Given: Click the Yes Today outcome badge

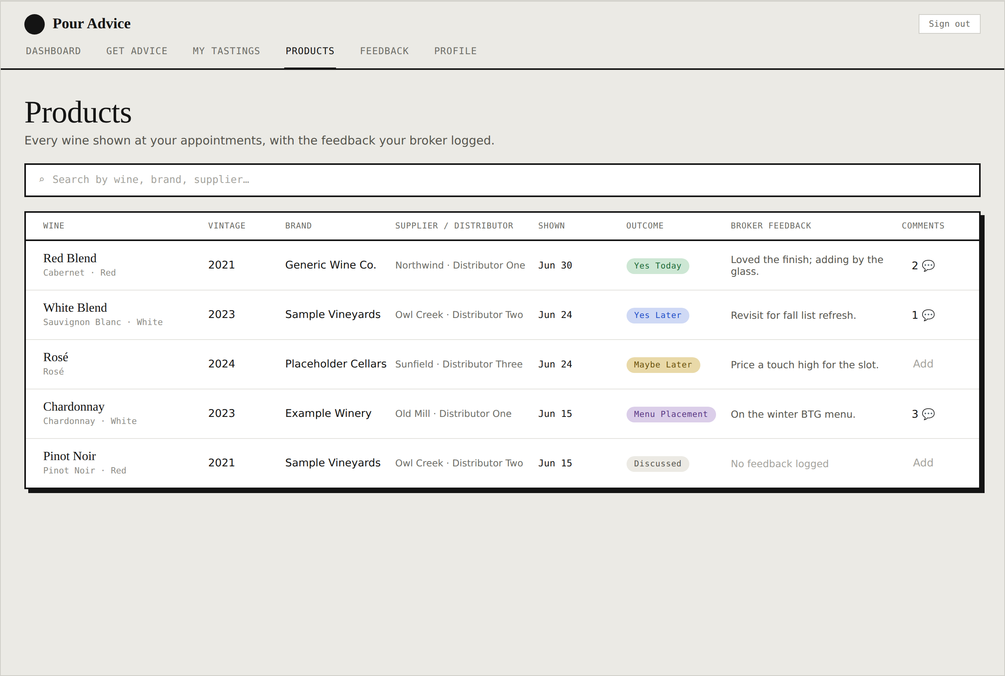Looking at the screenshot, I should click(x=658, y=266).
